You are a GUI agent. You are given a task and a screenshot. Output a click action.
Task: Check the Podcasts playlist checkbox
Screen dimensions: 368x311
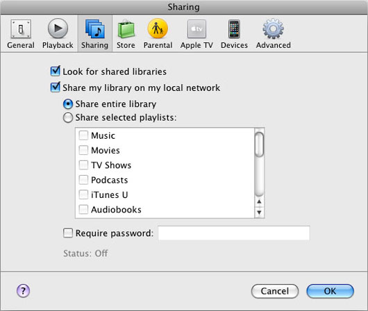(83, 180)
